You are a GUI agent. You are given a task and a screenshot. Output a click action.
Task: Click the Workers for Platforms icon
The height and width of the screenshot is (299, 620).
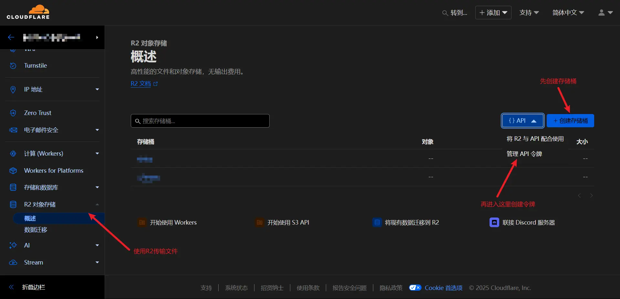click(13, 170)
